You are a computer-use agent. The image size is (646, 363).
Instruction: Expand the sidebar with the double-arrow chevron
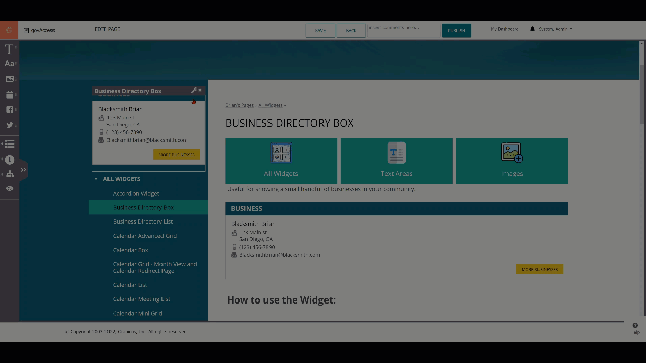[23, 170]
